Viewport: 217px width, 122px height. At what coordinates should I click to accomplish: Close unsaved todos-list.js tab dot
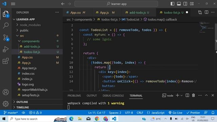pos(187,12)
